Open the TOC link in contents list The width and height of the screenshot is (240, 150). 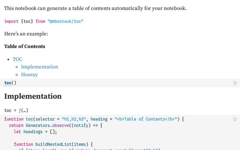pyautogui.click(x=18, y=59)
